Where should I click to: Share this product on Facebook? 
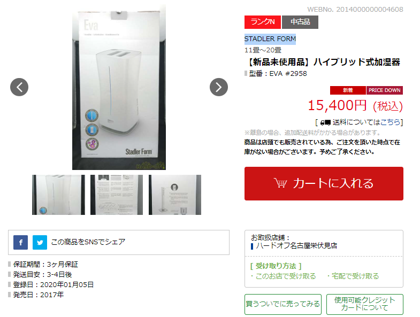pyautogui.click(x=21, y=242)
